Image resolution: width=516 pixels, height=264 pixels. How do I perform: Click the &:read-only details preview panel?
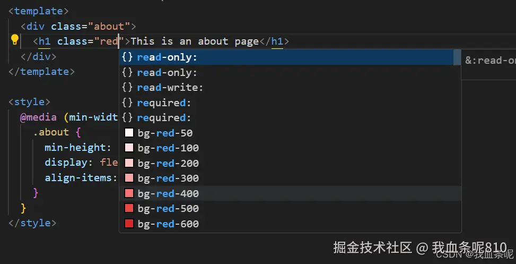point(489,60)
